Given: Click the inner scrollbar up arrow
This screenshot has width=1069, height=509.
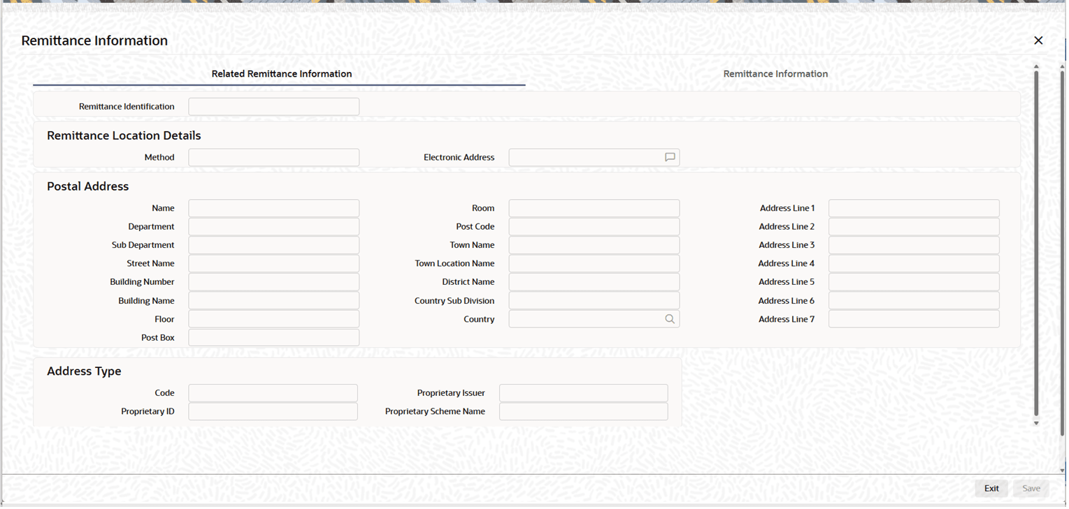Looking at the screenshot, I should point(1036,66).
